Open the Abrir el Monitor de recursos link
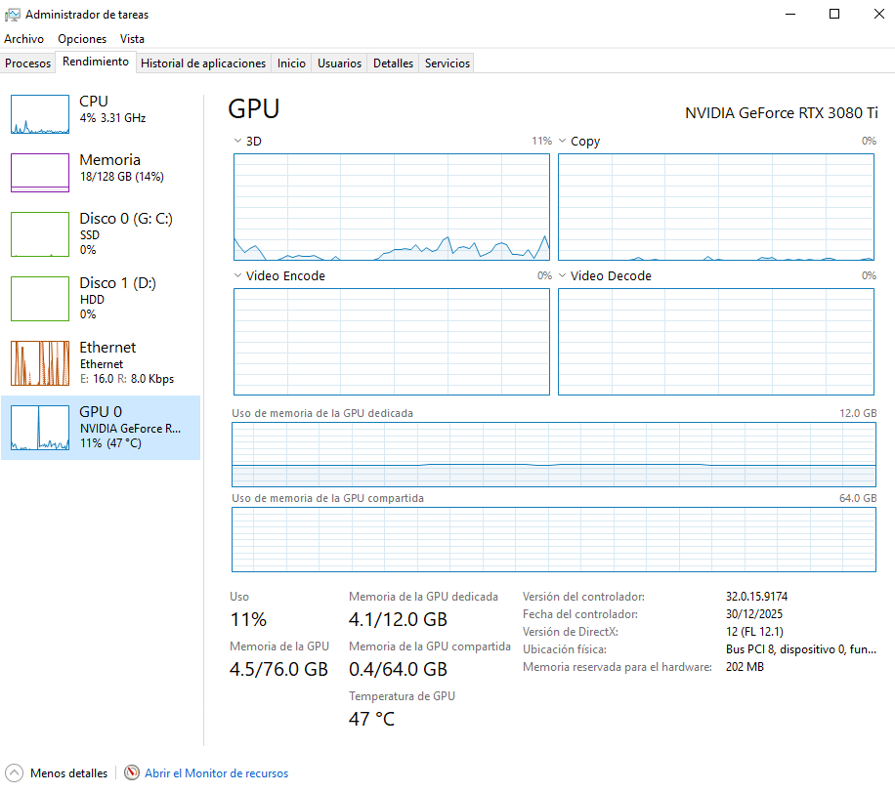This screenshot has width=895, height=792. click(x=216, y=772)
